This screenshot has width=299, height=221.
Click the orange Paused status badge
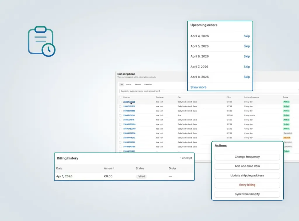point(287,138)
